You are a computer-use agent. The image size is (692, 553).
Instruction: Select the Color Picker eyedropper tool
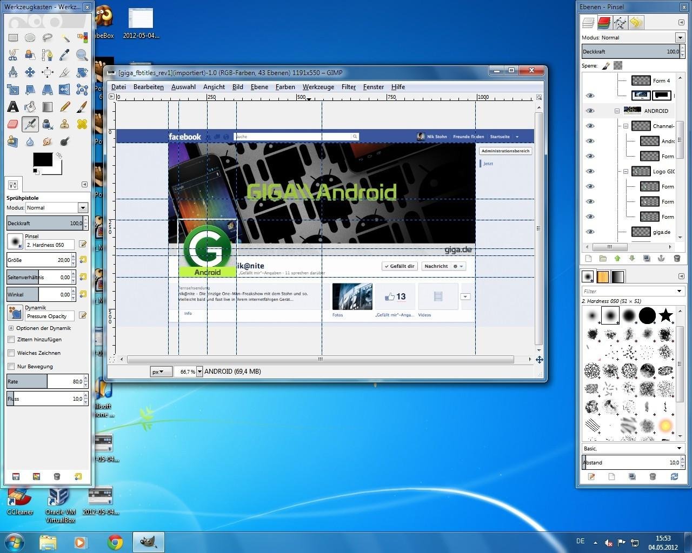(x=65, y=55)
